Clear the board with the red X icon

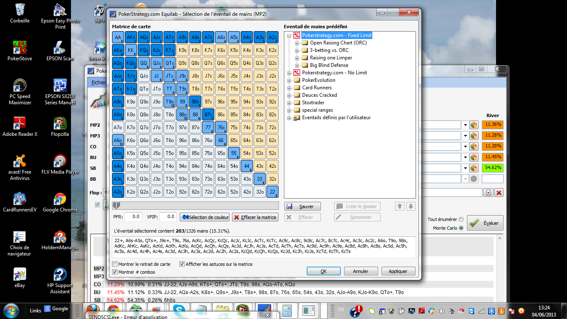tap(499, 193)
